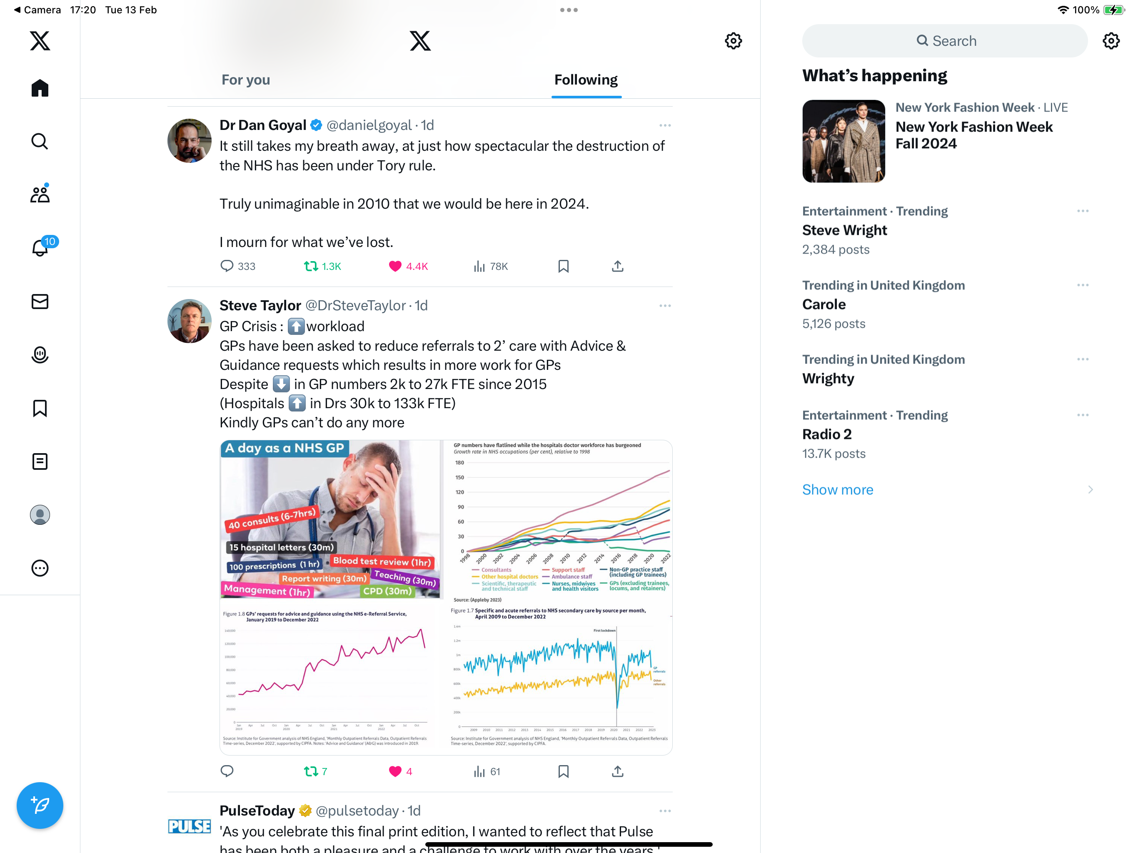The image size is (1138, 853).
Task: Undo repost on Steve Taylor's post
Action: click(311, 771)
